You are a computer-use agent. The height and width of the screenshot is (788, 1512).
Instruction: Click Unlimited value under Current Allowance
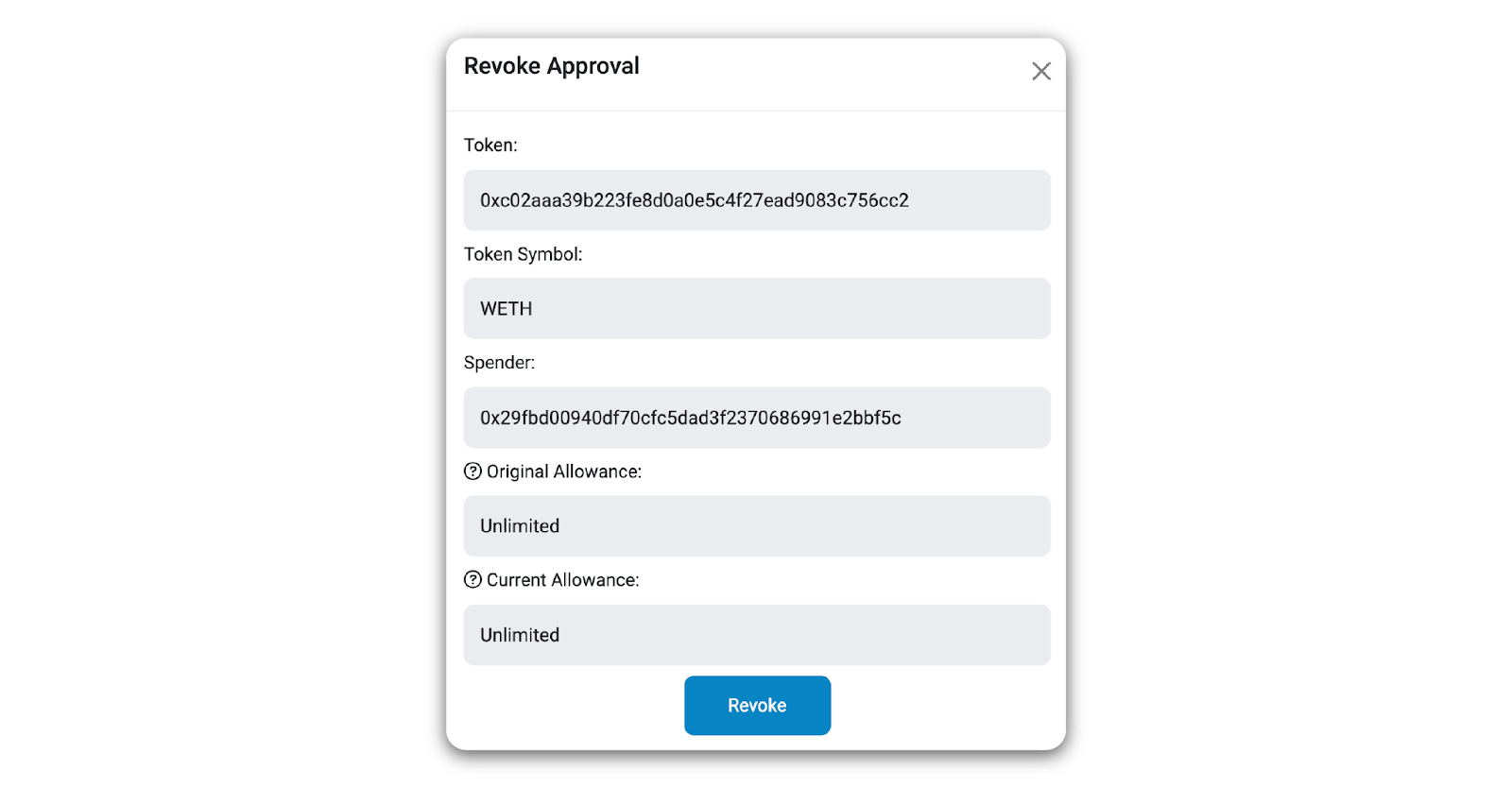520,635
